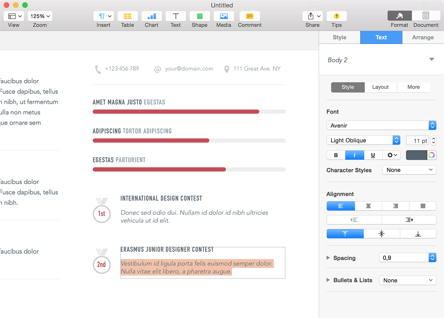Add a Comment to document

click(249, 16)
